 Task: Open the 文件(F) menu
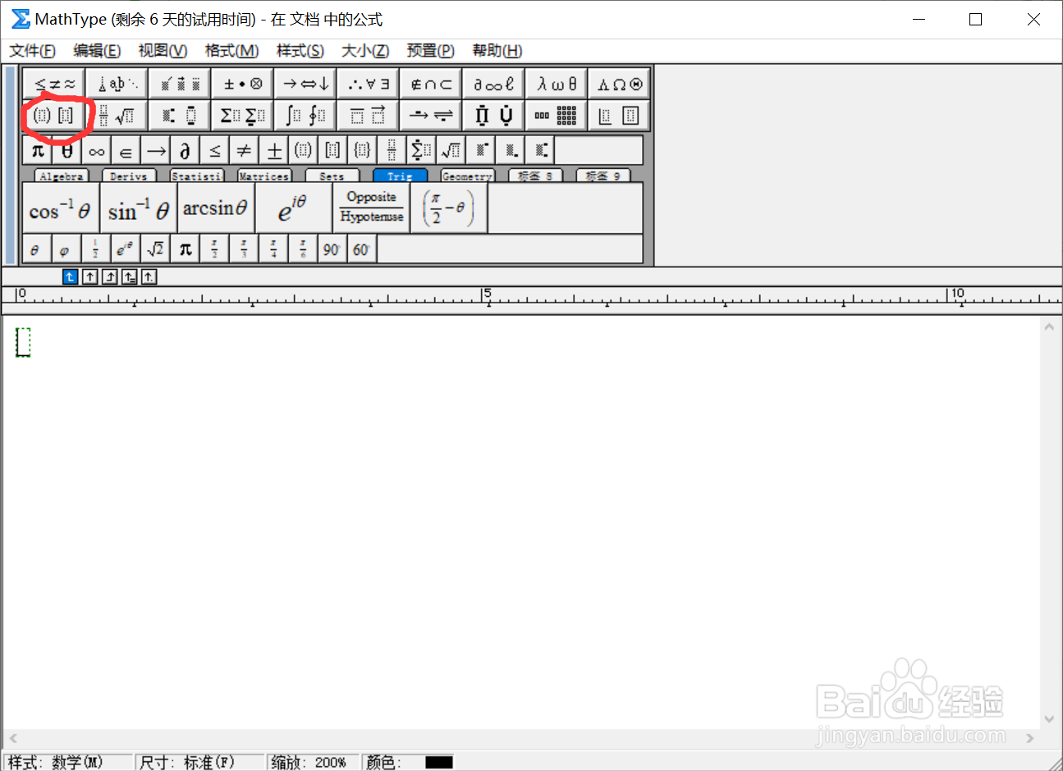tap(32, 51)
